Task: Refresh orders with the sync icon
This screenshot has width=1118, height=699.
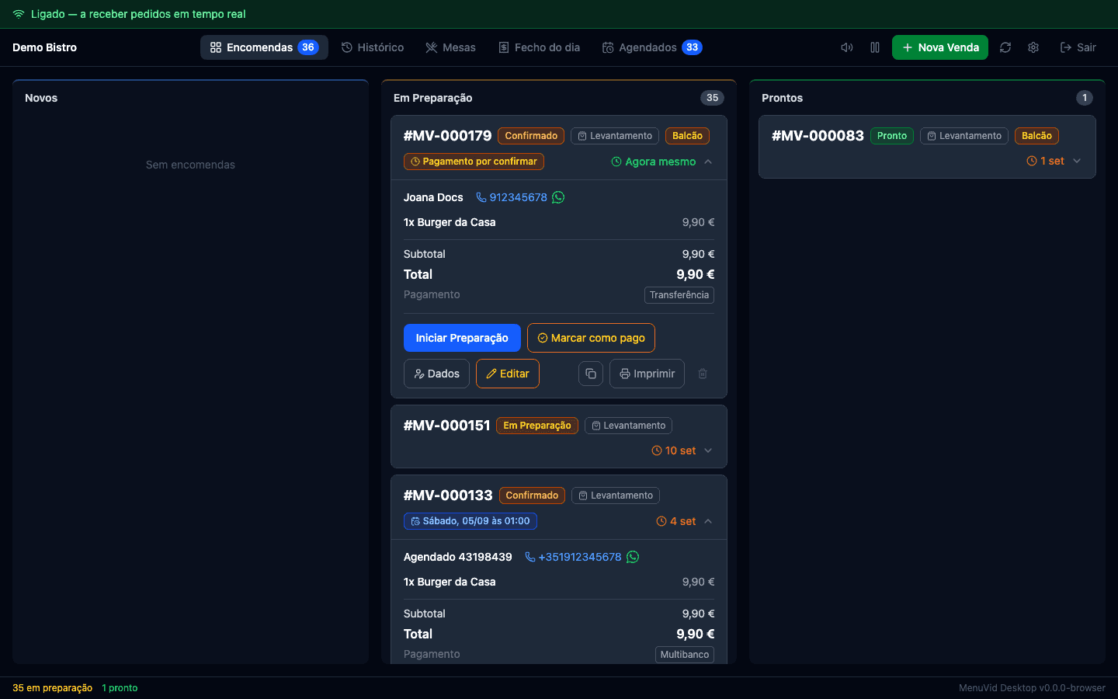Action: tap(1005, 47)
